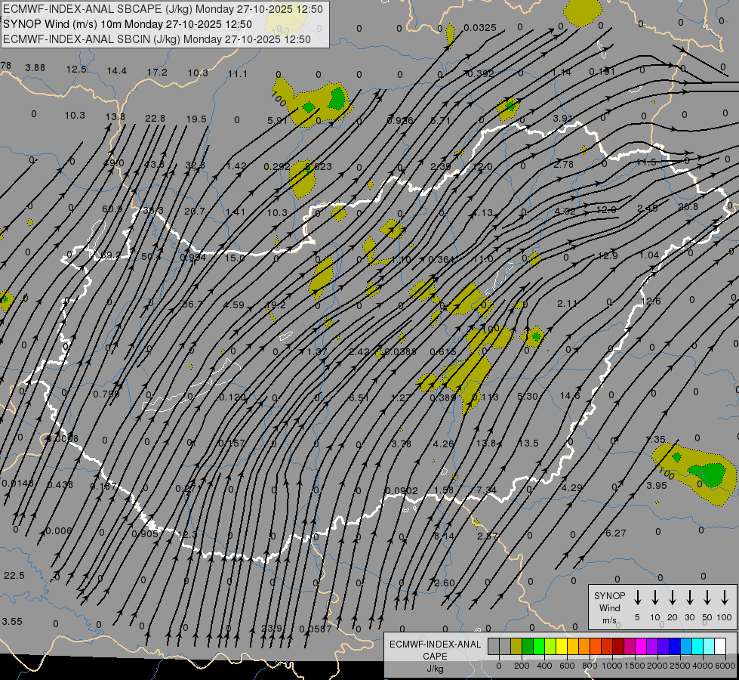Click the 50 m/s wind arrow in legend
This screenshot has height=680, width=739.
pos(707,598)
